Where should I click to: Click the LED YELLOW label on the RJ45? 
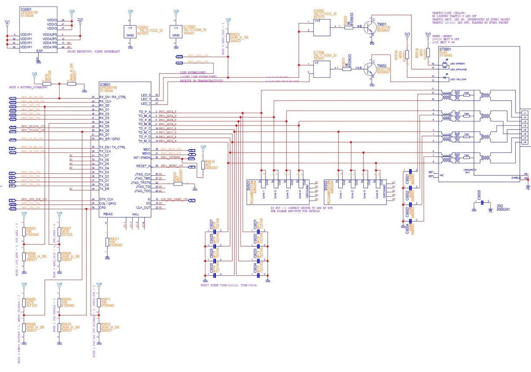pyautogui.click(x=458, y=79)
